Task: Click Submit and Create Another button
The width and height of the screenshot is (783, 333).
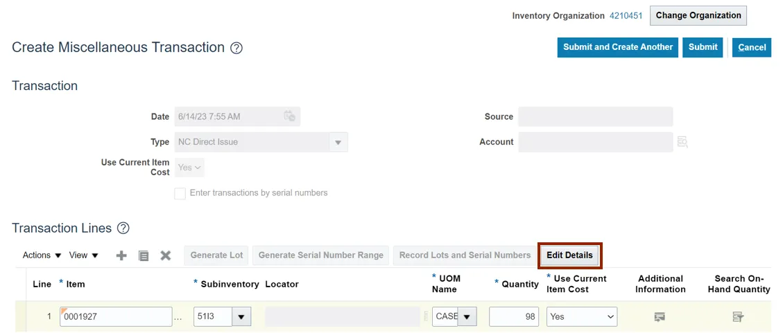Action: pos(617,47)
